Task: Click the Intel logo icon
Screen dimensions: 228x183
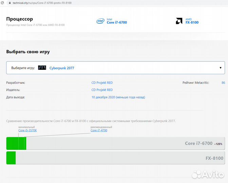Action: [100, 21]
